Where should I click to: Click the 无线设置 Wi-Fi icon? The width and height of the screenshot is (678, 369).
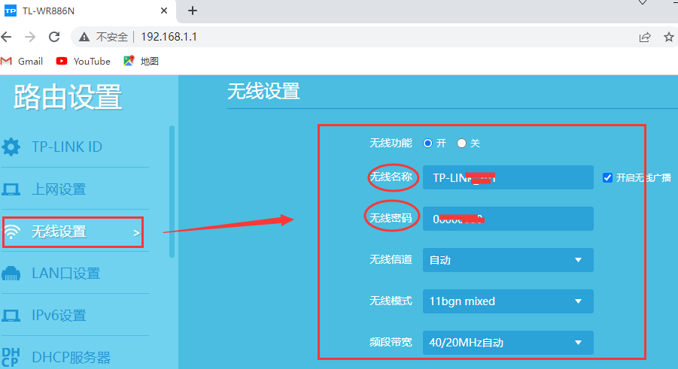(12, 232)
